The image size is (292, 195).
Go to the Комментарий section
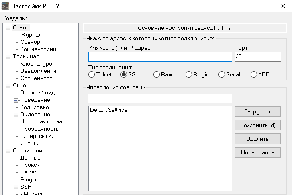tap(39, 49)
